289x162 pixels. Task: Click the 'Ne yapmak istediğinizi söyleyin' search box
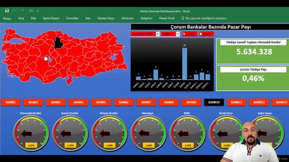(x=206, y=18)
